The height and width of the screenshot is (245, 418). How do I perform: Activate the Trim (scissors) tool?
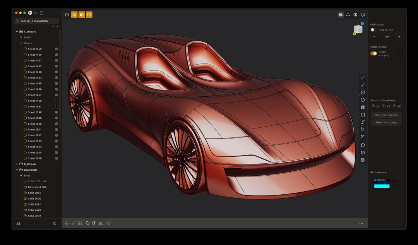pyautogui.click(x=363, y=129)
